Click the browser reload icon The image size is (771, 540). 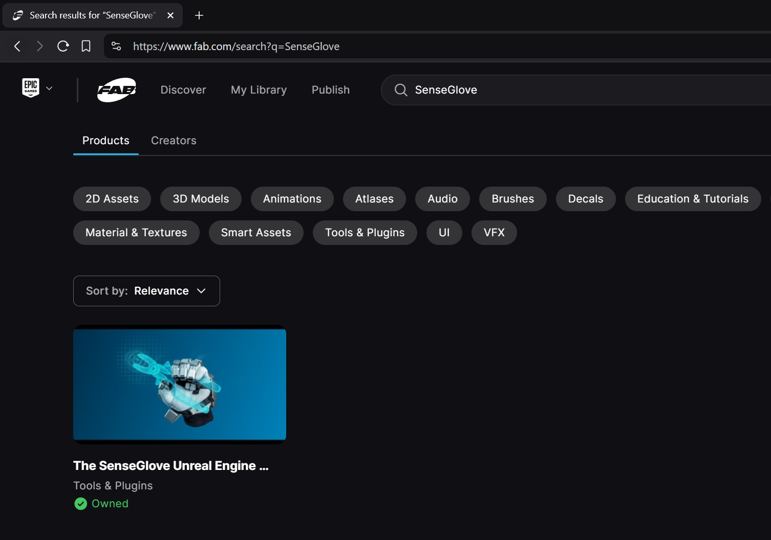(x=62, y=46)
